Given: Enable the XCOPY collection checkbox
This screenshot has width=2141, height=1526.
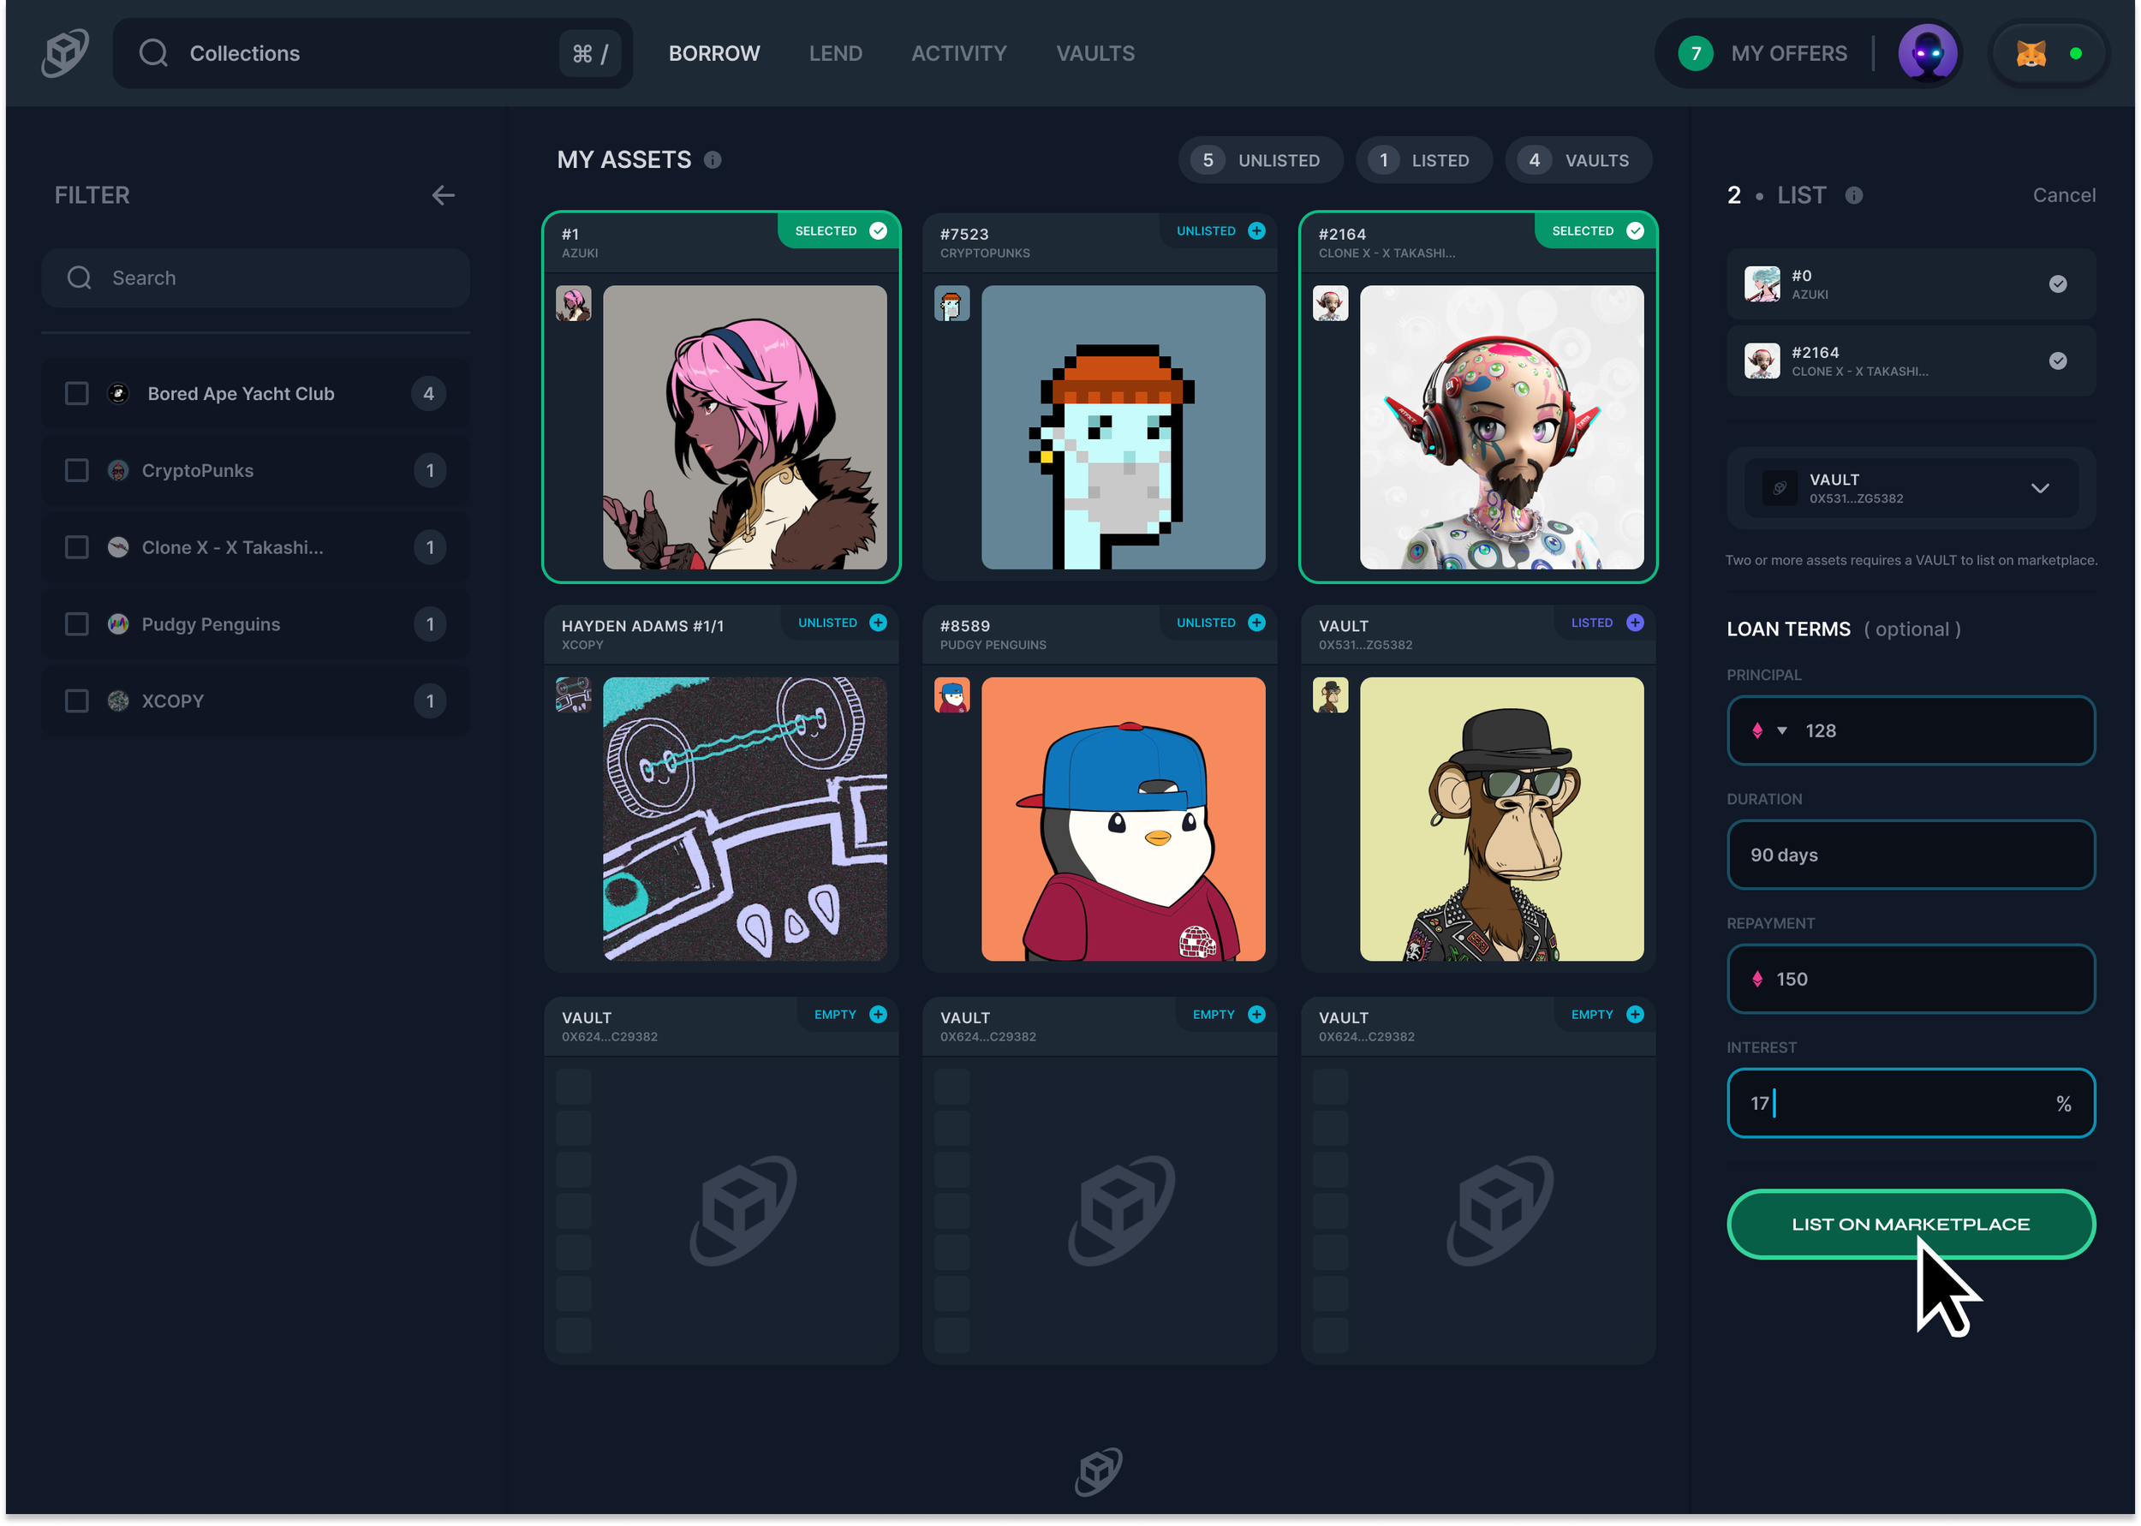Looking at the screenshot, I should pyautogui.click(x=77, y=701).
